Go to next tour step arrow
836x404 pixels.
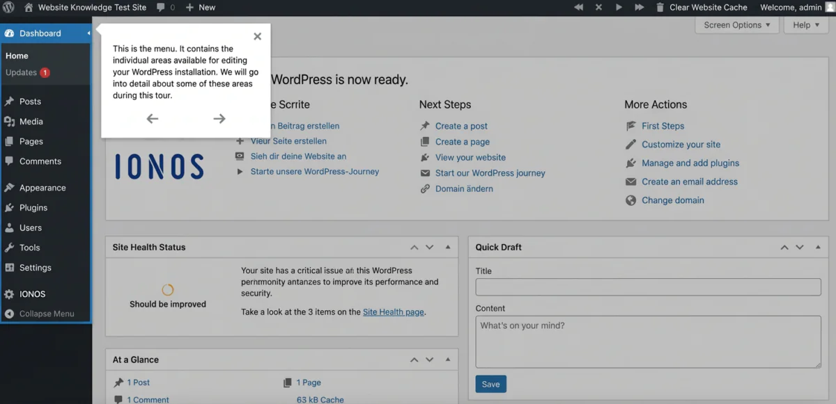pyautogui.click(x=219, y=119)
